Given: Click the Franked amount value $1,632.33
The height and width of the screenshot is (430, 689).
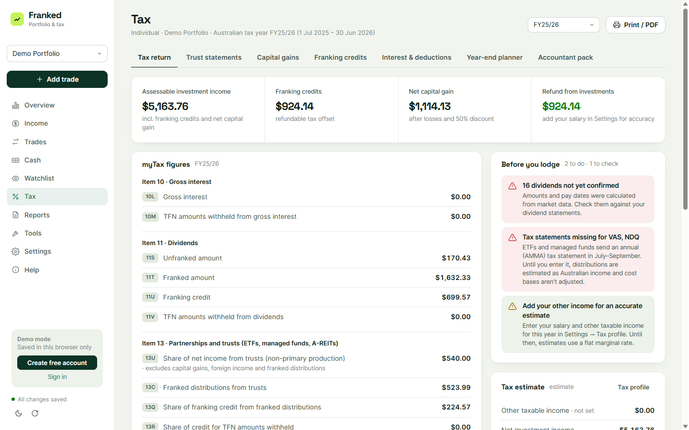Looking at the screenshot, I should (453, 278).
